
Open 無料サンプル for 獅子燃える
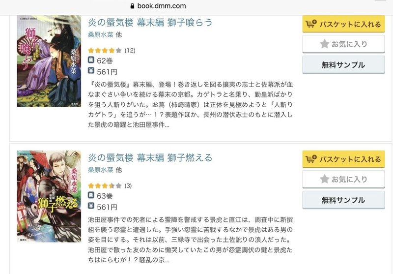[x=343, y=200]
